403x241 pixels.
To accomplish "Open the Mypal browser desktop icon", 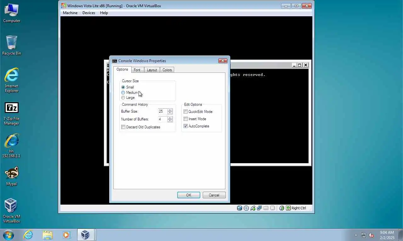I will (x=12, y=176).
